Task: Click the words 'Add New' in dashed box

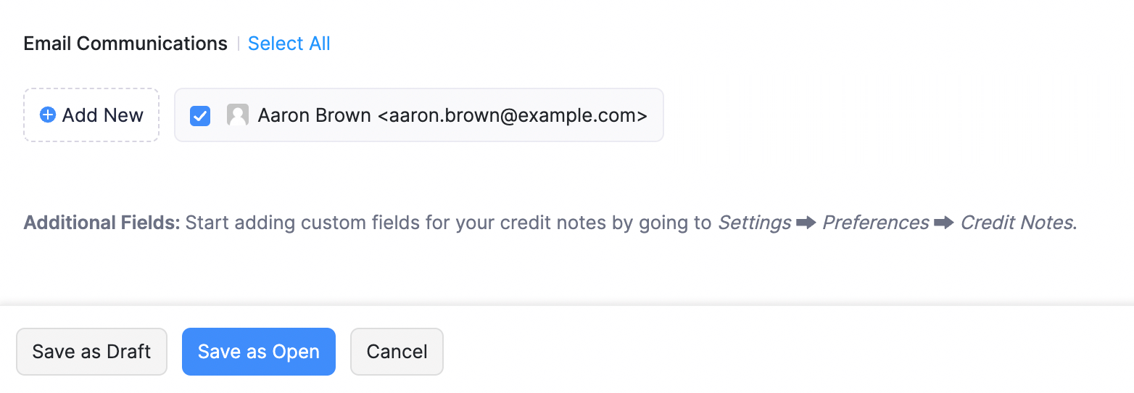Action: click(103, 115)
